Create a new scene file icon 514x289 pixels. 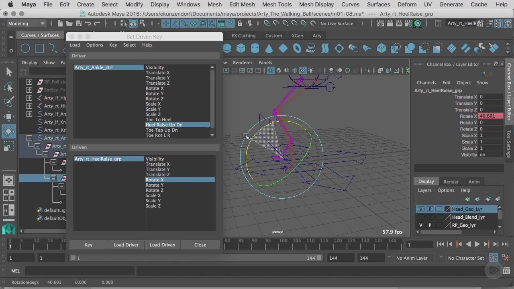60,23
